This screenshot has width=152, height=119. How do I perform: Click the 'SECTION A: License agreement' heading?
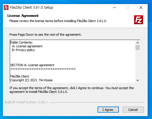pyautogui.click(x=32, y=65)
